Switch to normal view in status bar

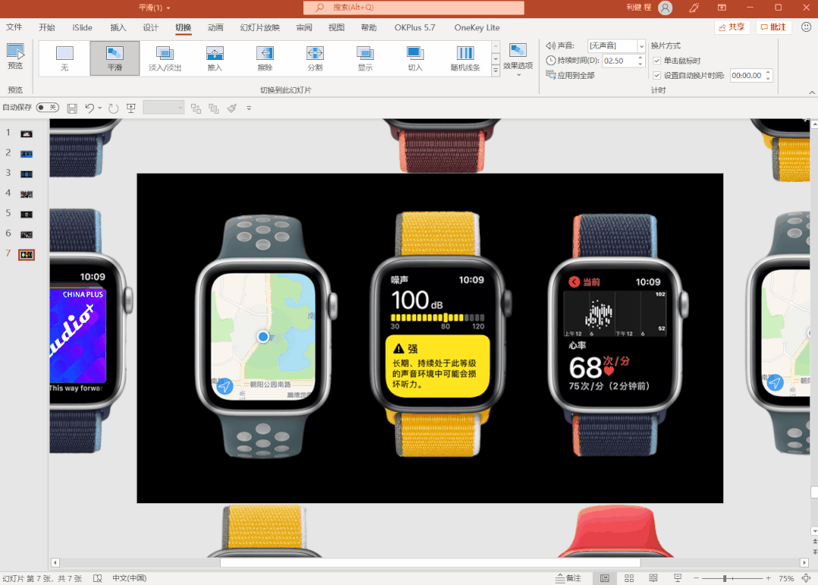click(x=605, y=578)
